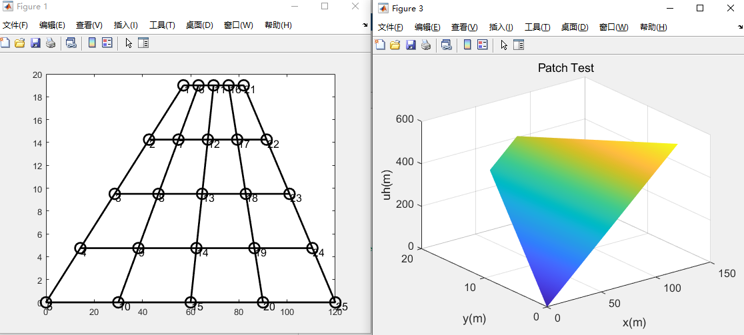
Task: Open 插入(I) menu in Figure 1
Action: pyautogui.click(x=126, y=25)
